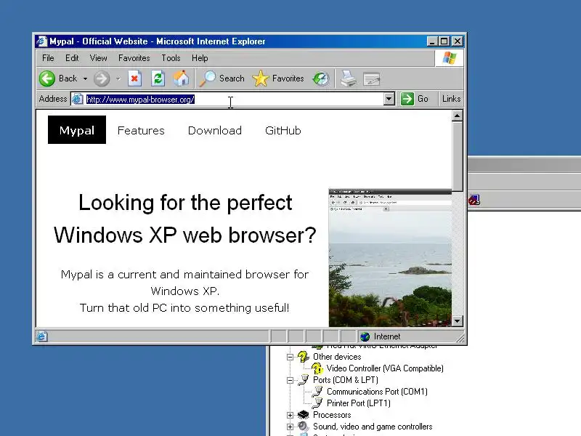Open the Search pane
Screen dimensions: 581x436
tap(222, 78)
